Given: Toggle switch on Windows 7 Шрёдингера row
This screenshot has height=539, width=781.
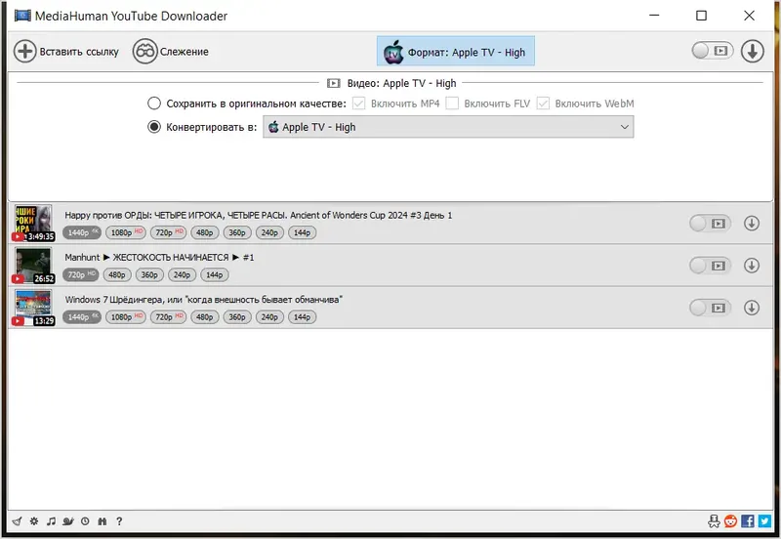Looking at the screenshot, I should (x=711, y=308).
